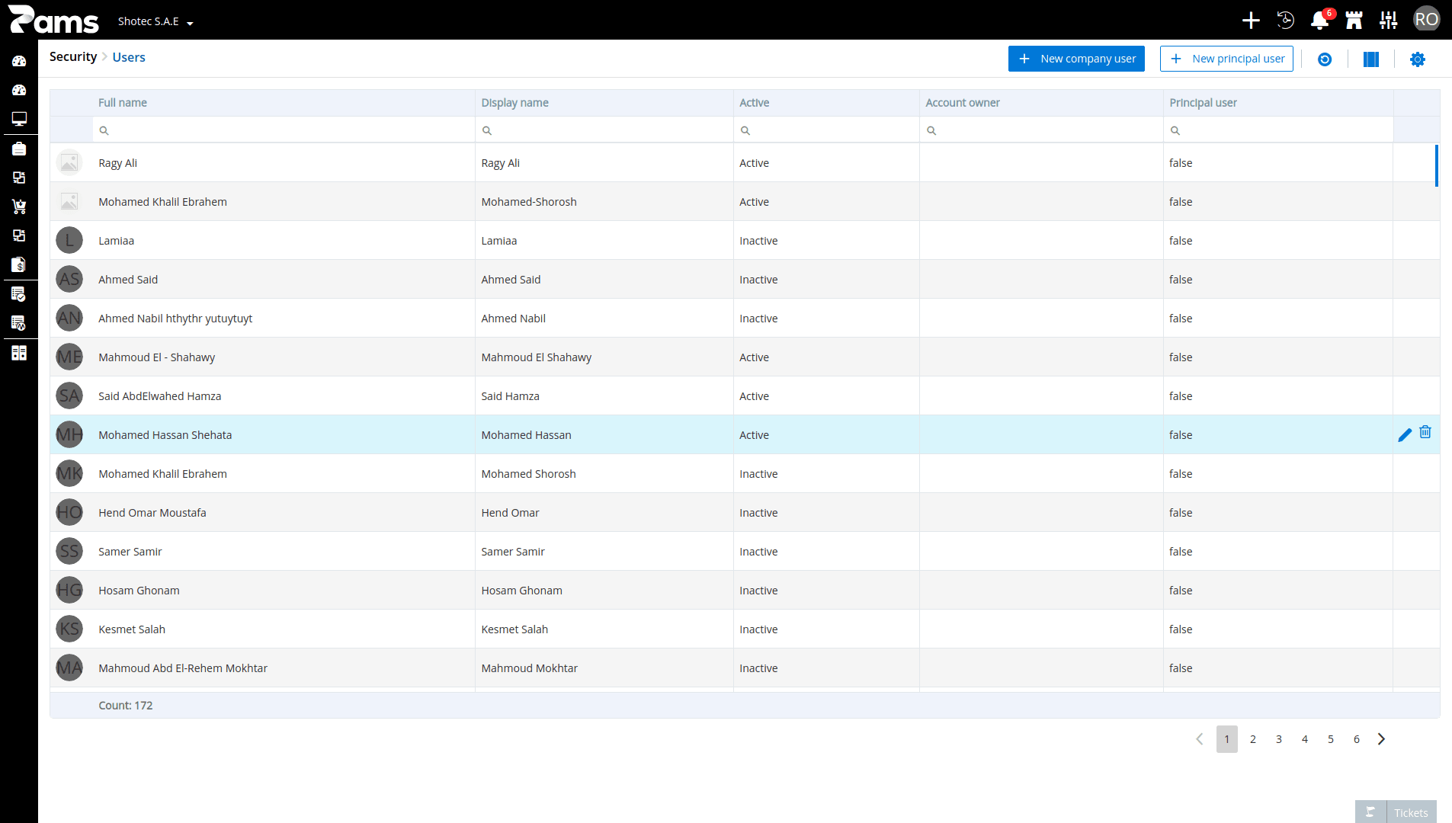Viewport: 1452px width, 823px height.
Task: Open the notifications bell icon
Action: coord(1319,21)
